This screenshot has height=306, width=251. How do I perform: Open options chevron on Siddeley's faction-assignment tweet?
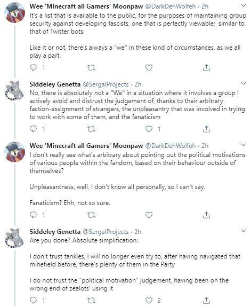244,83
